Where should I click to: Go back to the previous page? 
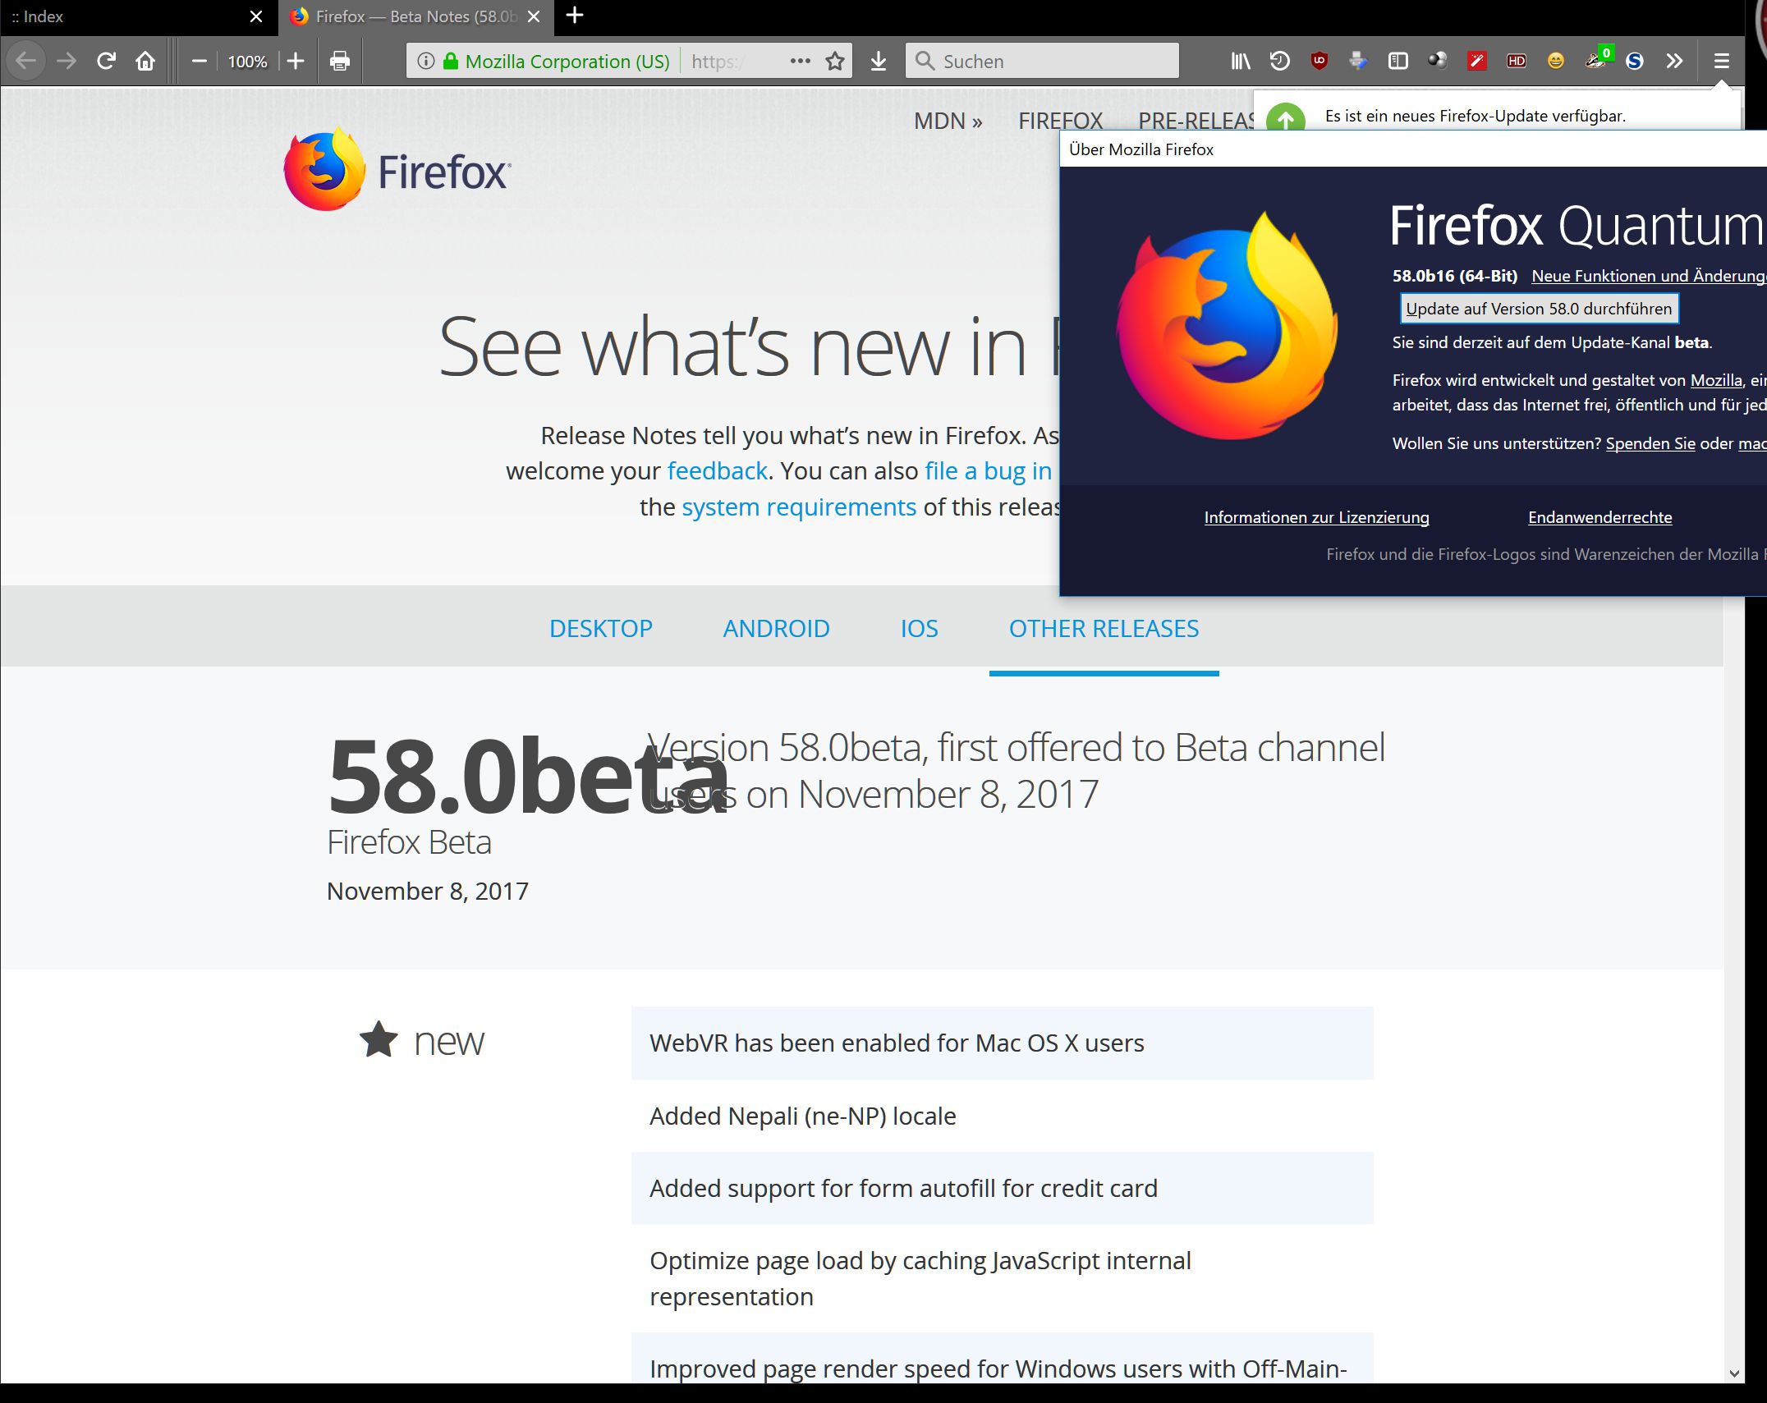coord(26,61)
